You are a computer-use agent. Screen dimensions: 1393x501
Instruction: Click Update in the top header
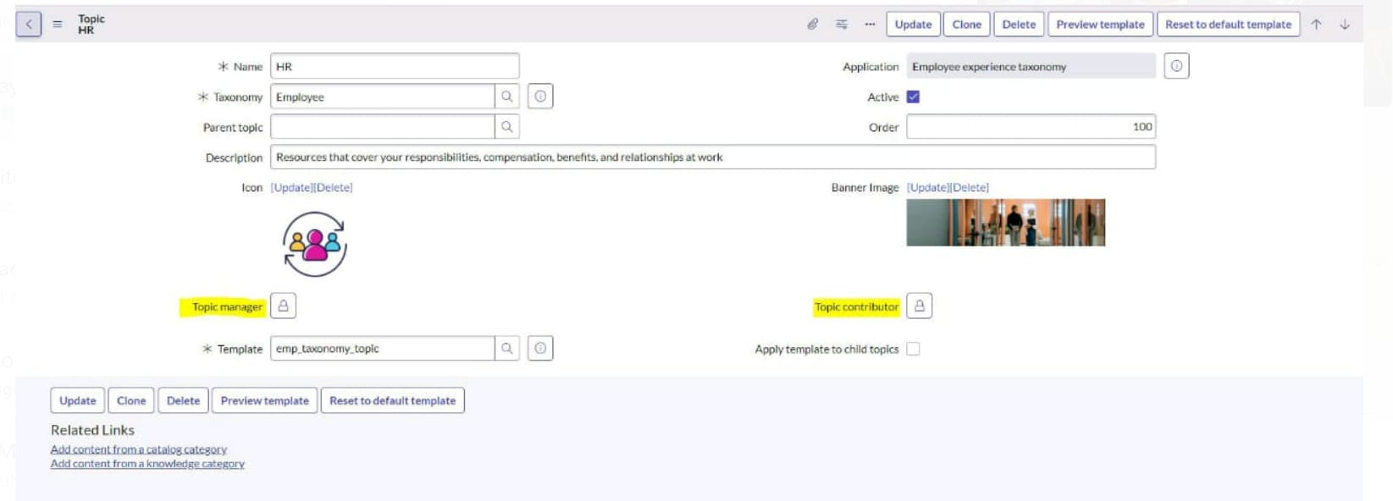(x=913, y=25)
